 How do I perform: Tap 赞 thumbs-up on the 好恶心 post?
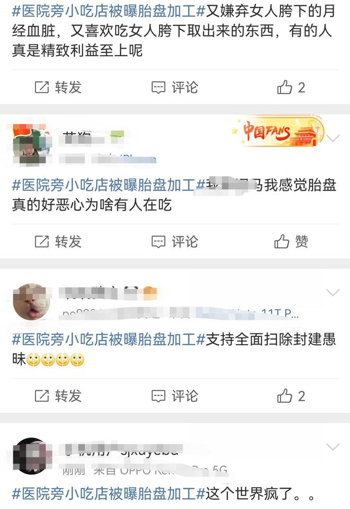click(x=291, y=242)
